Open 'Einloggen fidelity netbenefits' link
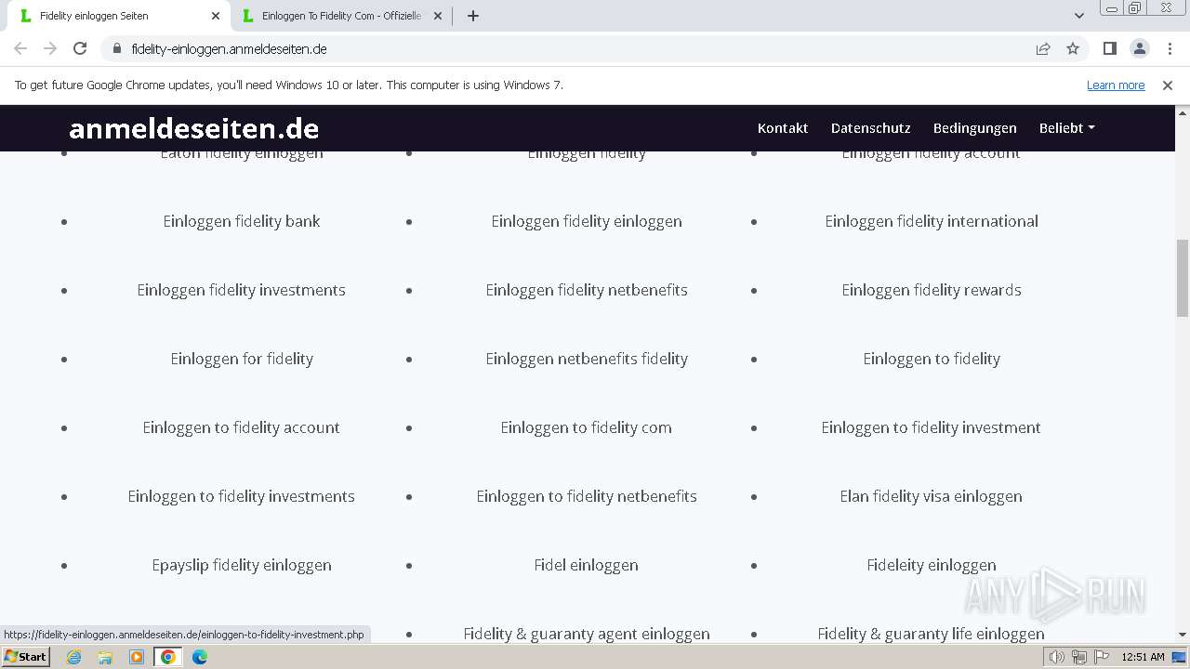The width and height of the screenshot is (1190, 669). click(x=587, y=290)
